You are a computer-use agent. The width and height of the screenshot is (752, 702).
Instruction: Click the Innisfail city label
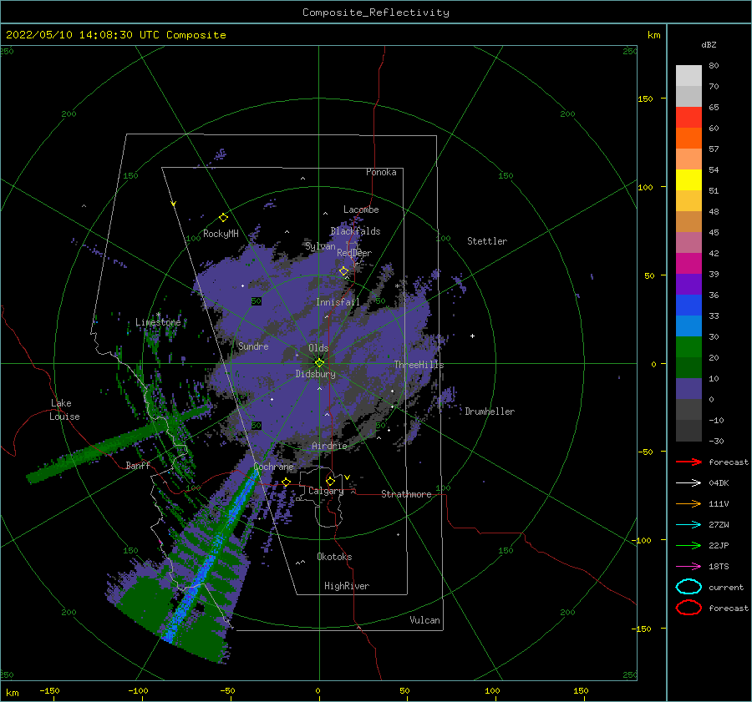(x=338, y=302)
